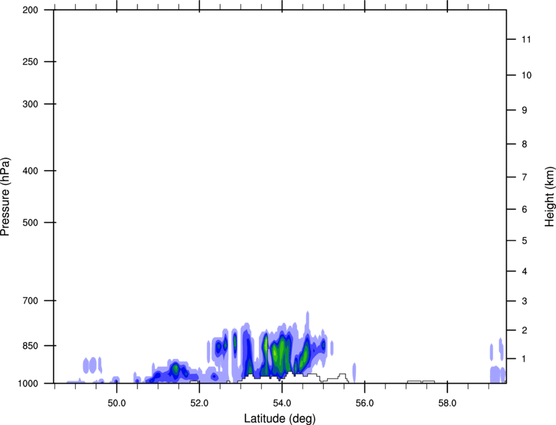Click the 1000 pressure tick label
556x425 pixels.
pyautogui.click(x=28, y=383)
